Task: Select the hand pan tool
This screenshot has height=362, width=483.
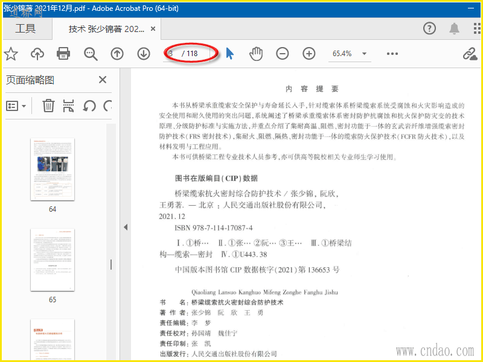Action: [256, 54]
